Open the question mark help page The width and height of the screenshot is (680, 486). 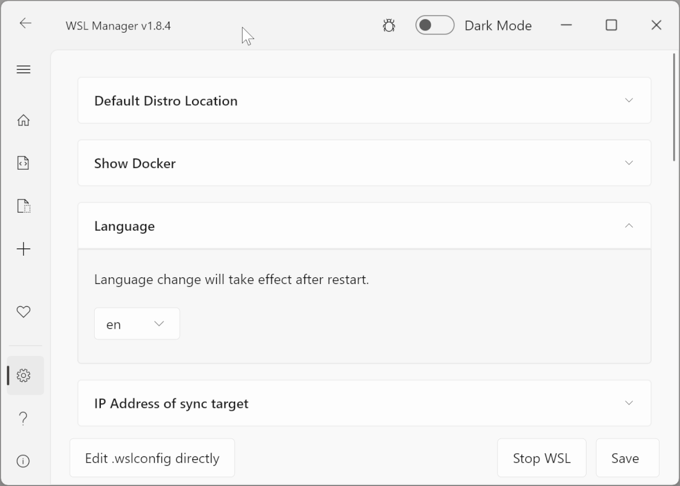(23, 418)
